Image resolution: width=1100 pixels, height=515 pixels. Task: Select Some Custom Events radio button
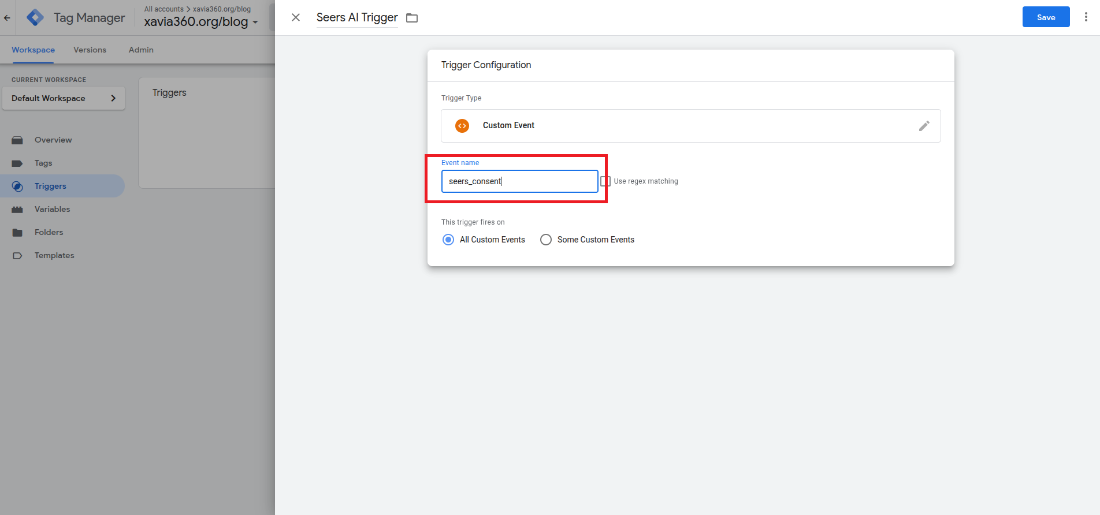click(546, 240)
